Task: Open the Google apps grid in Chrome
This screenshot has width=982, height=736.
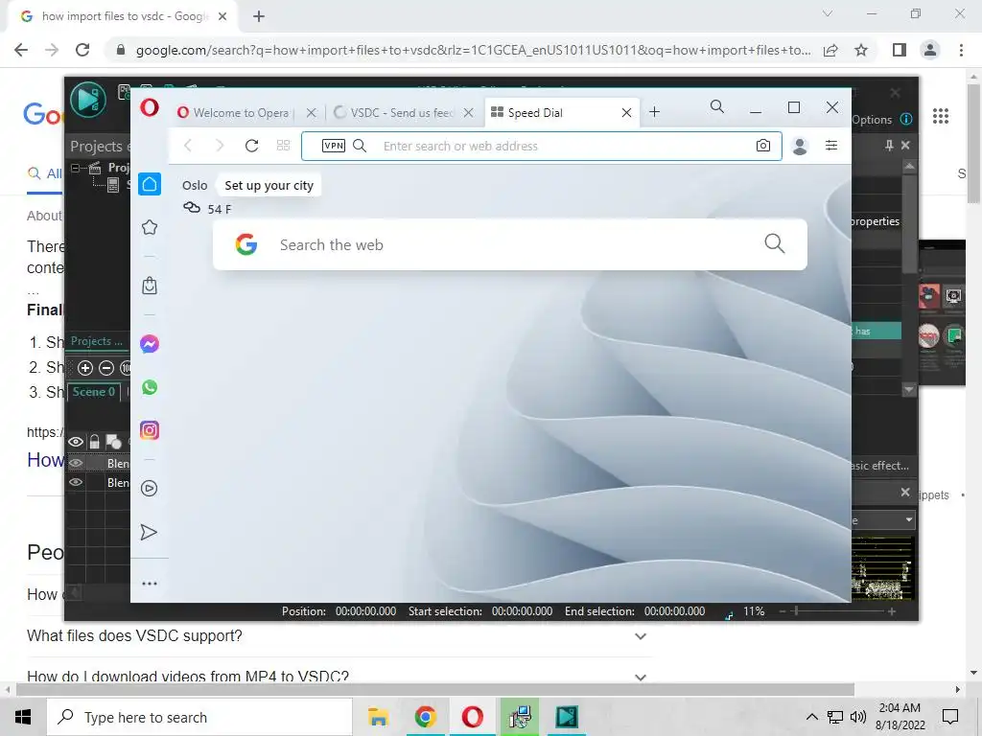Action: 941,116
